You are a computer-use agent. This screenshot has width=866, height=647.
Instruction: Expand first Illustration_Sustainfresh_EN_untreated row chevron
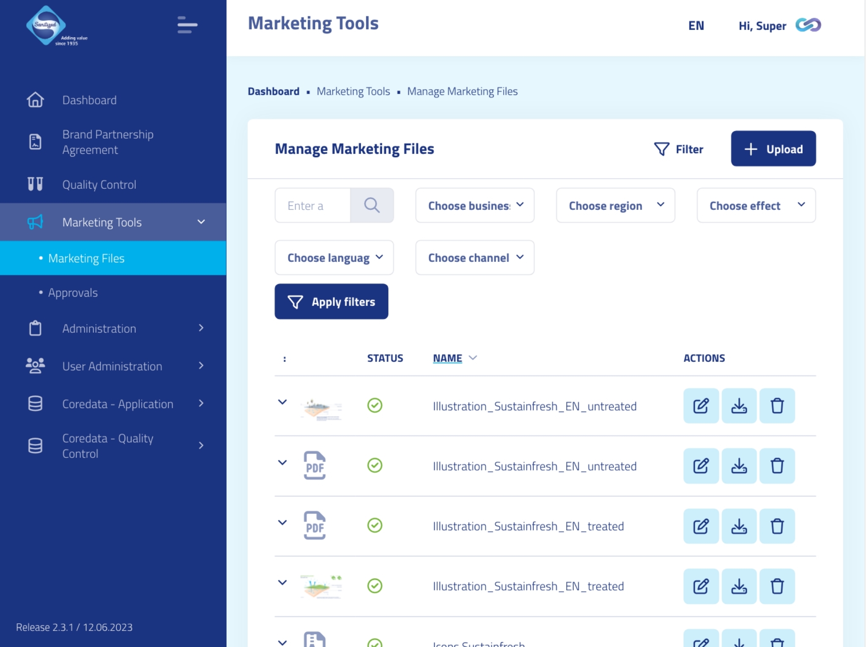(x=282, y=402)
